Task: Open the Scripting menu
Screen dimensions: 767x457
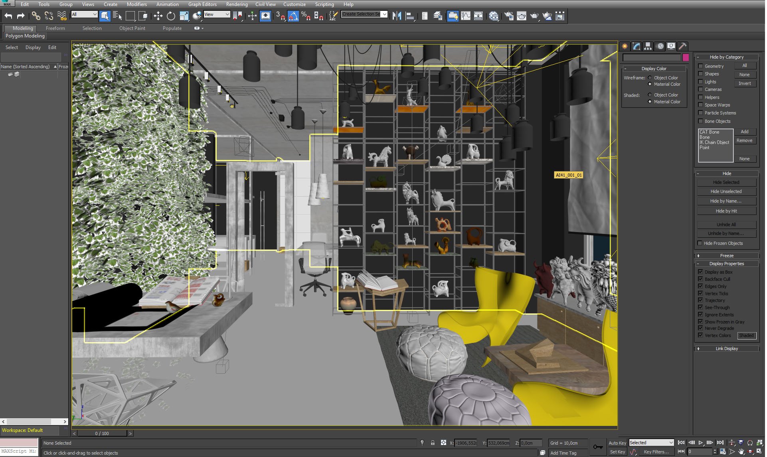Action: (324, 4)
